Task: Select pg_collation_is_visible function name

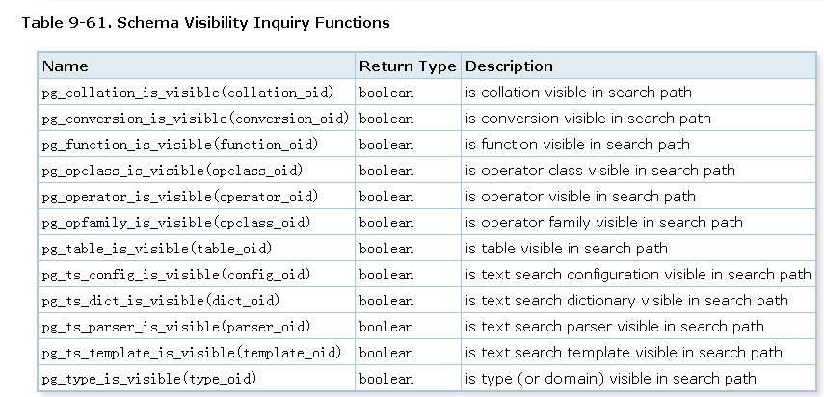Action: (188, 93)
